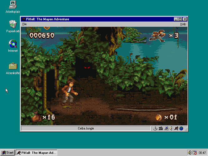
Task: Click the keyboard controls icon in status bar
Action: tap(161, 128)
